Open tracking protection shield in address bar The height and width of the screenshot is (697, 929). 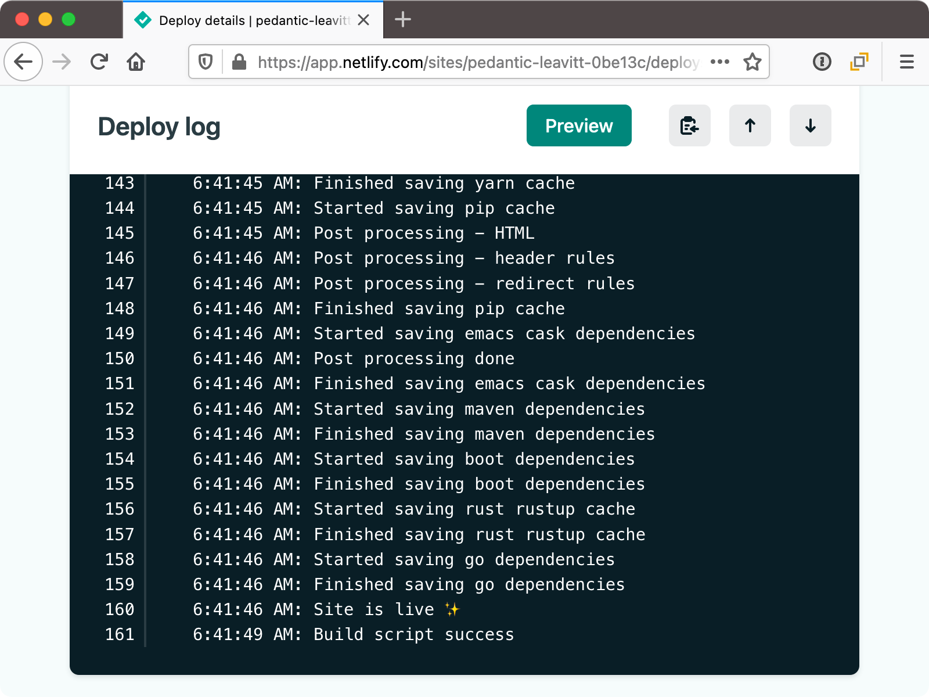(206, 62)
